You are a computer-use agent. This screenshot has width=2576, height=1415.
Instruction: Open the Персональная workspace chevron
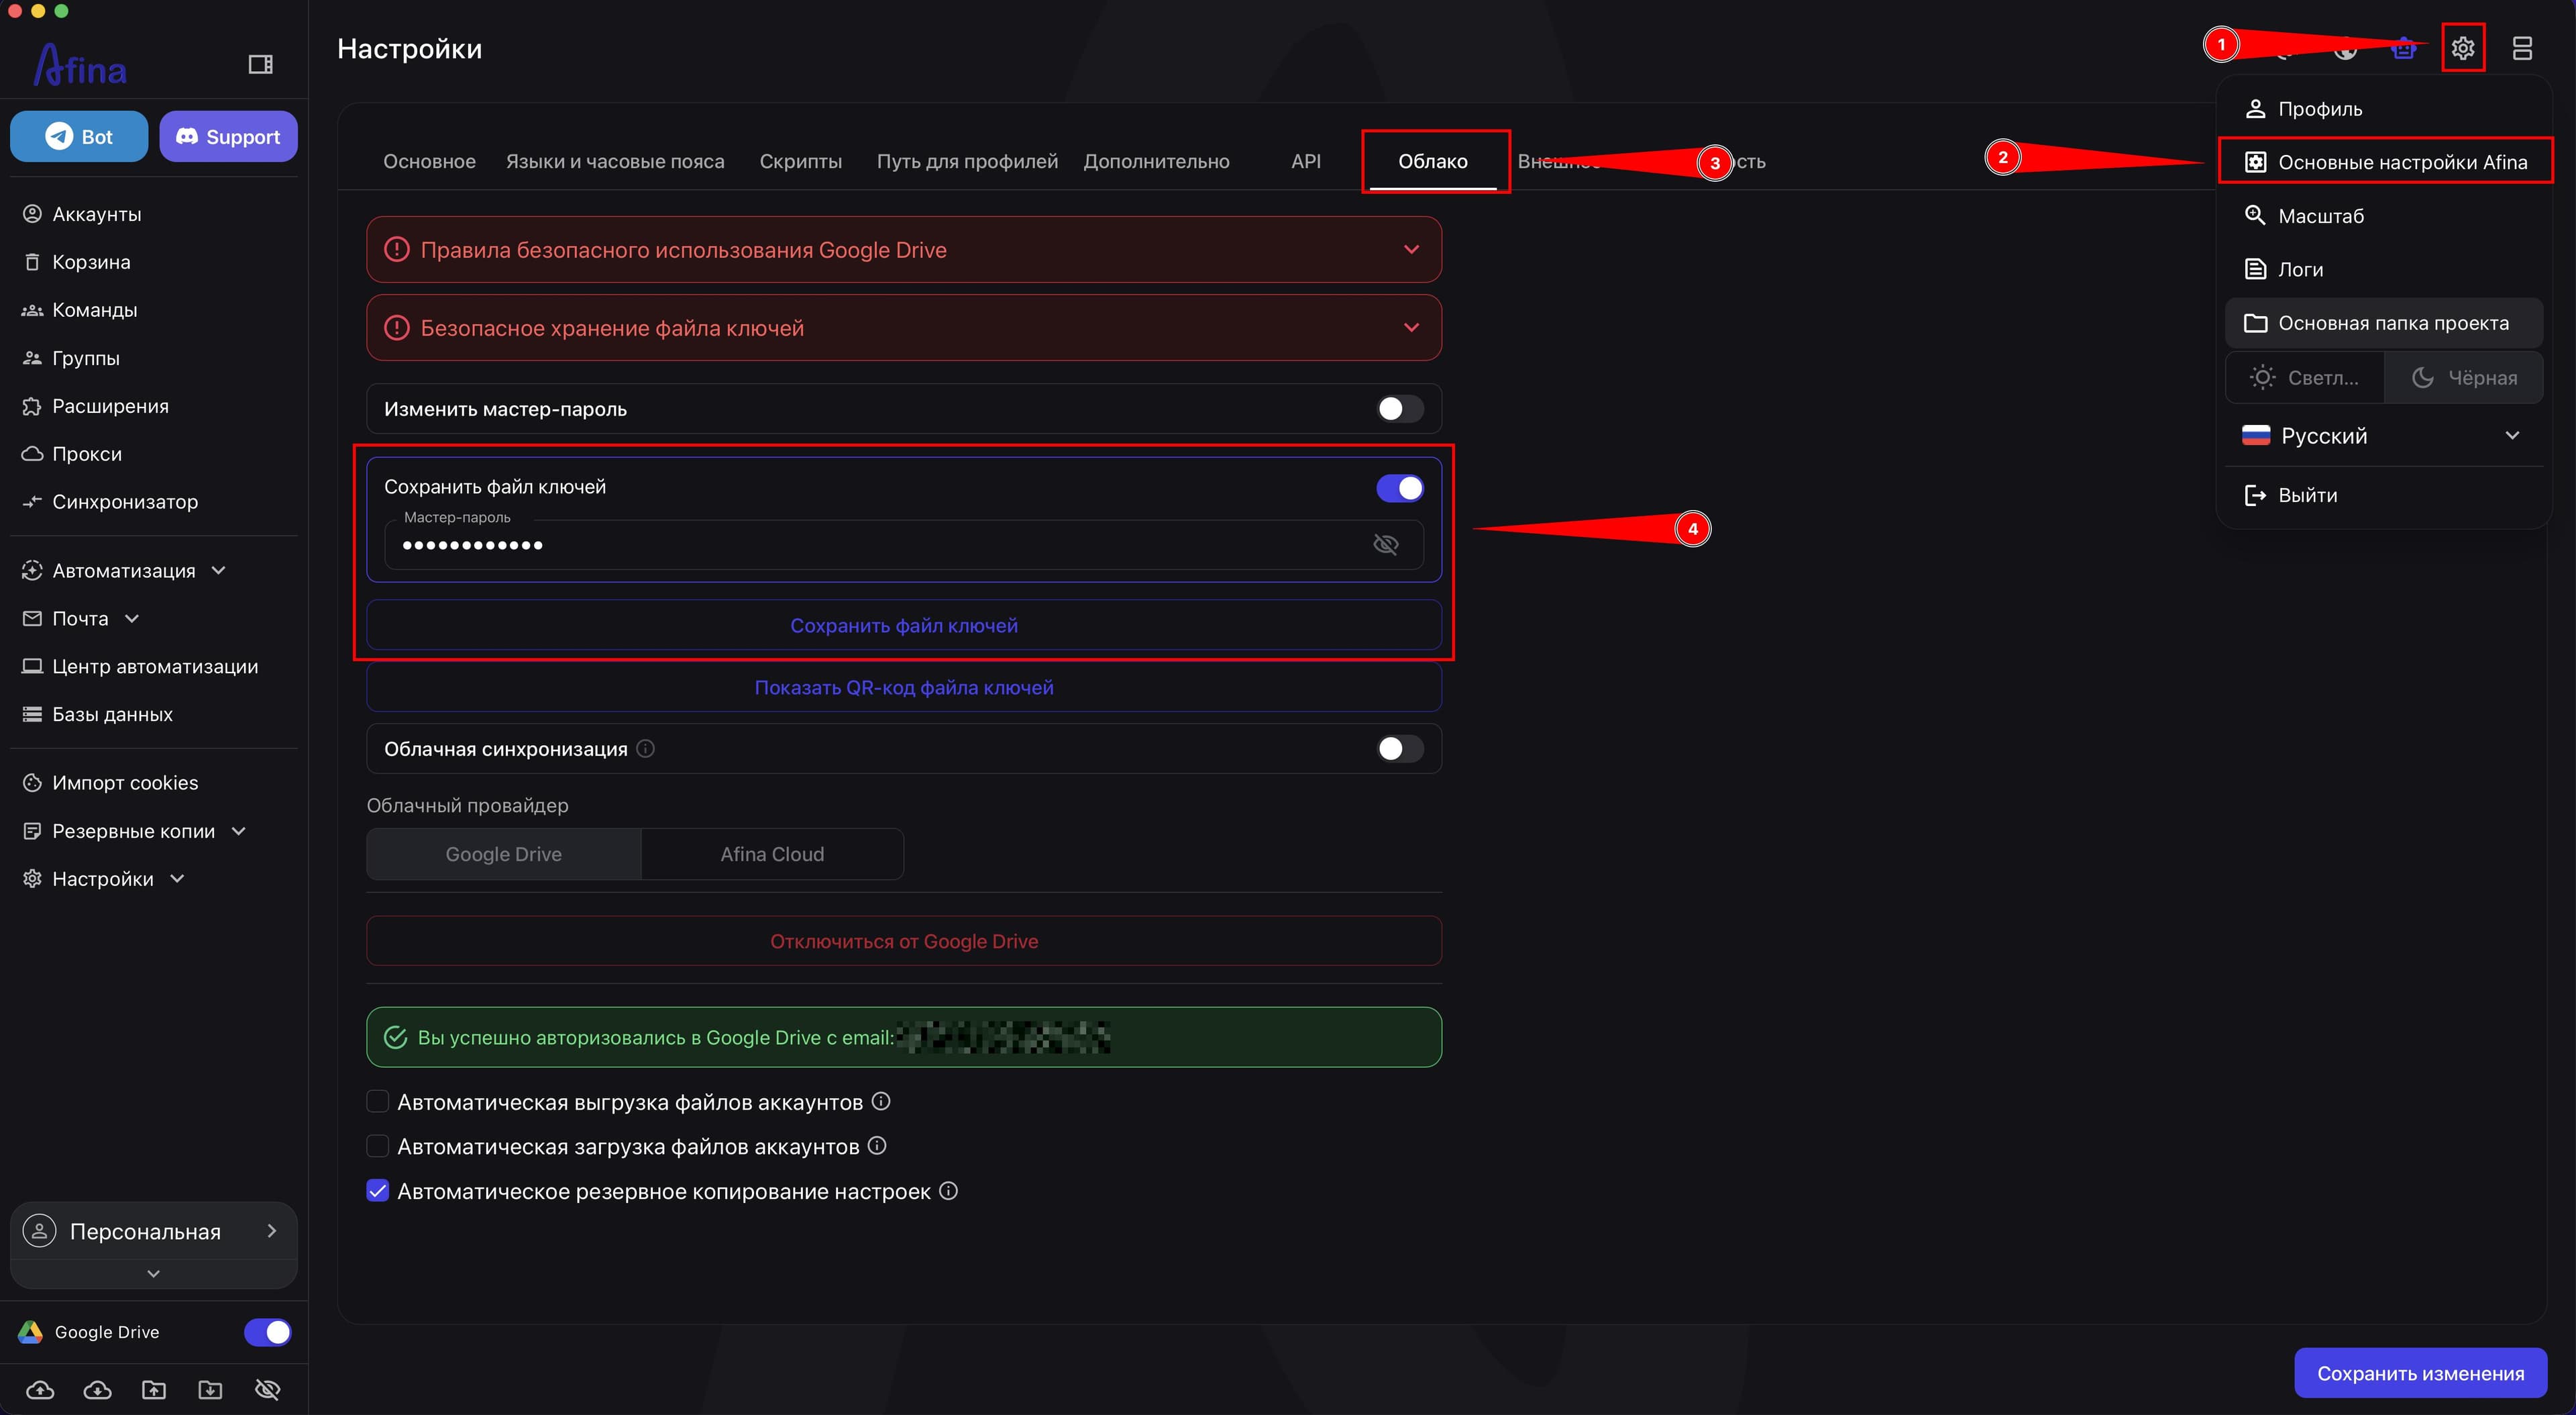271,1231
